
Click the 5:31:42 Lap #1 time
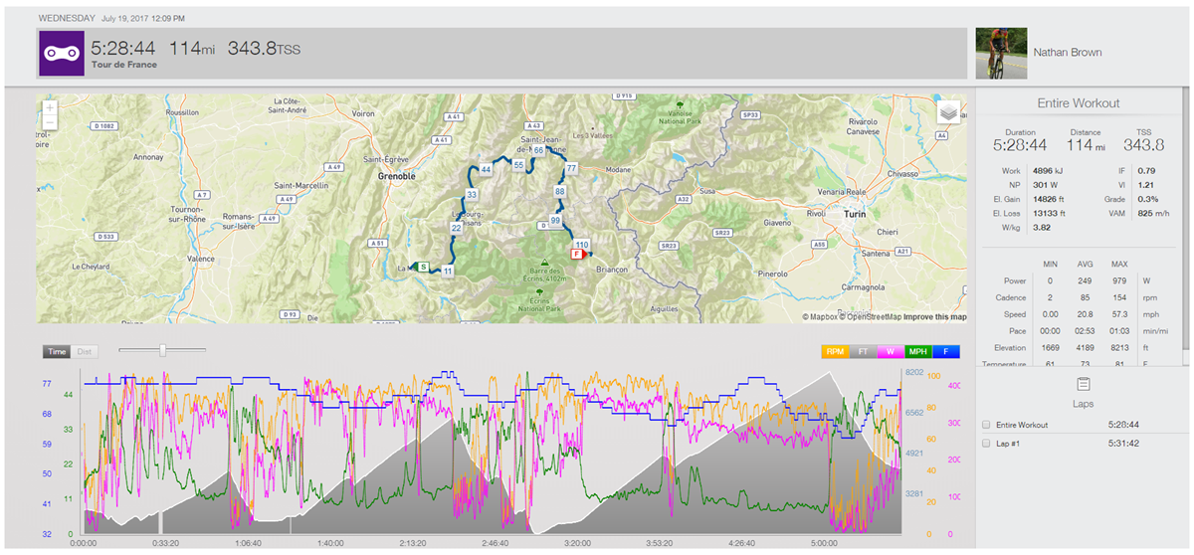point(1123,443)
